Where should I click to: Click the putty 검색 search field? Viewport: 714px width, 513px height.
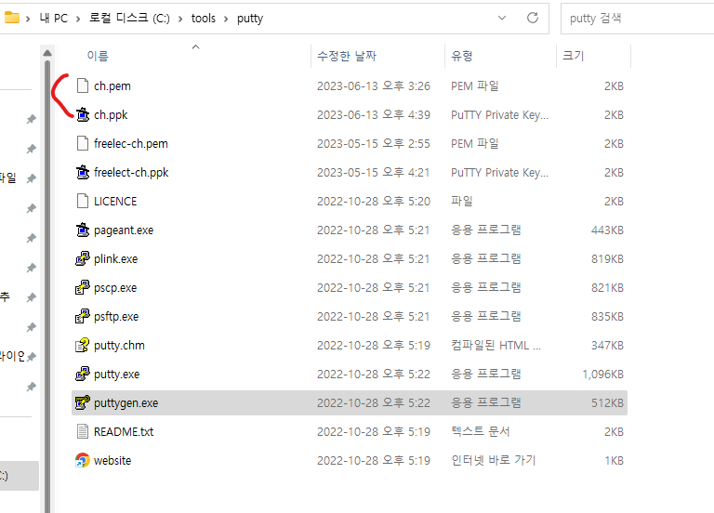637,19
